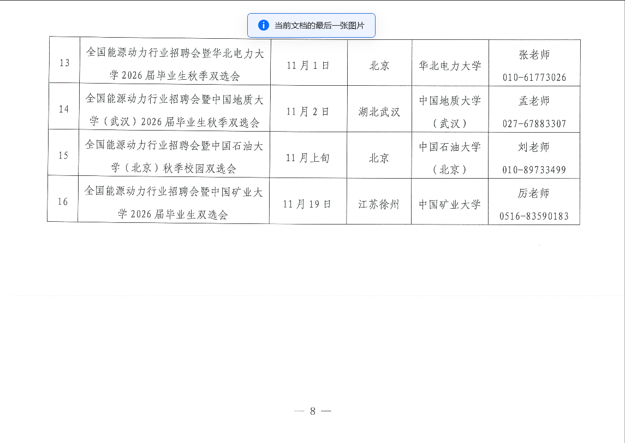Click contact name '张老师'

534,55
